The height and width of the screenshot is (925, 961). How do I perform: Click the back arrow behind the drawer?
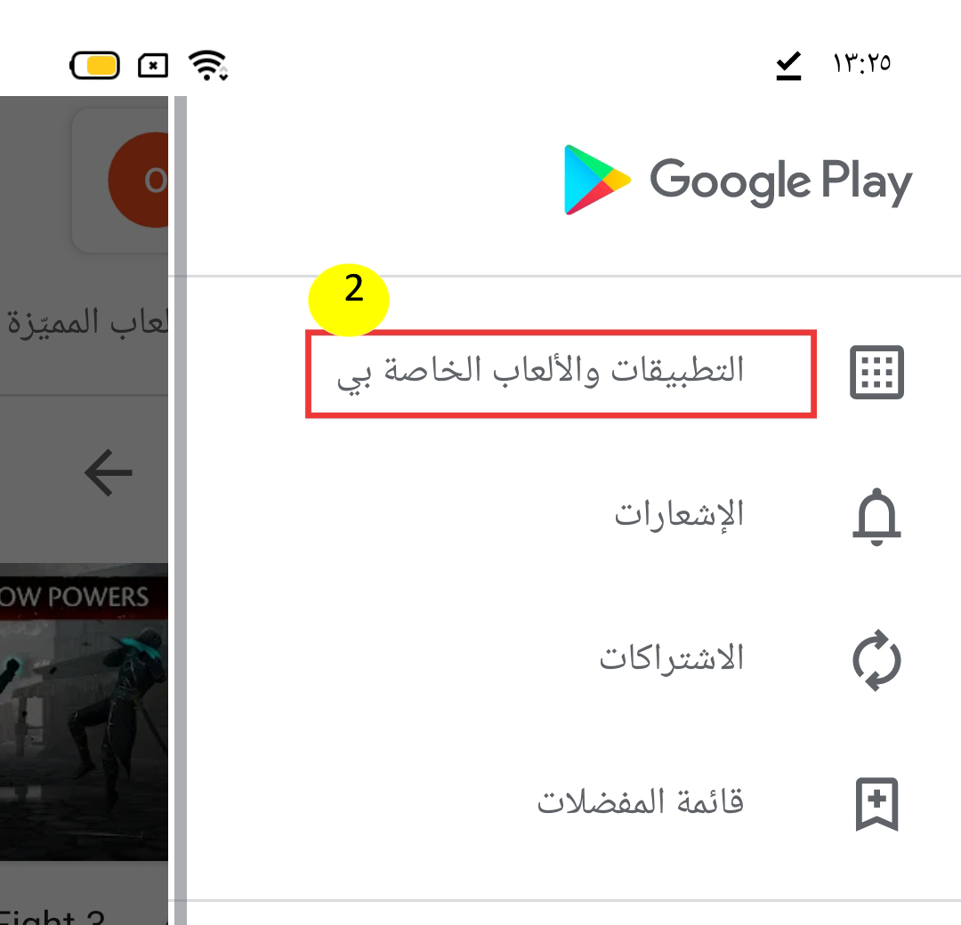(x=109, y=472)
